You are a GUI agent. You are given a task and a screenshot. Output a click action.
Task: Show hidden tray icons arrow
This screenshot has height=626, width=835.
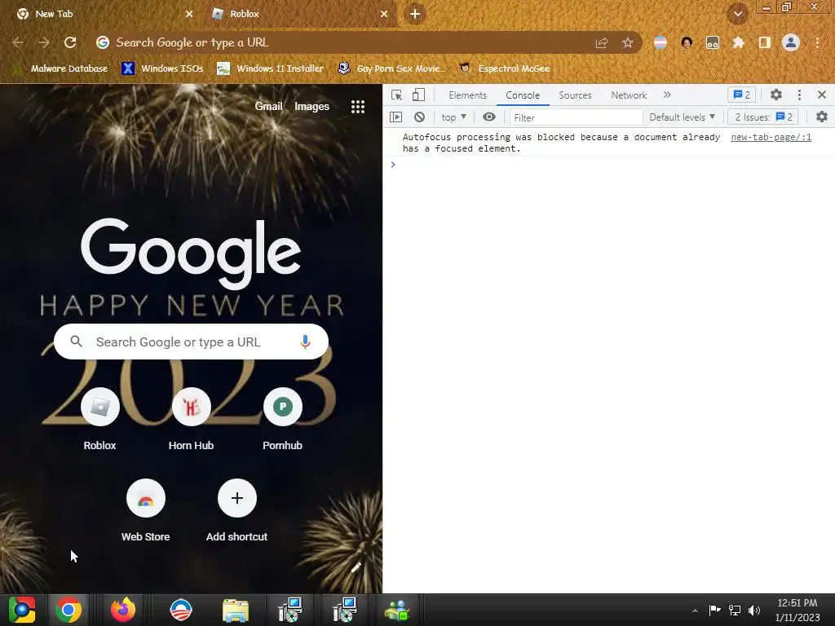695,611
